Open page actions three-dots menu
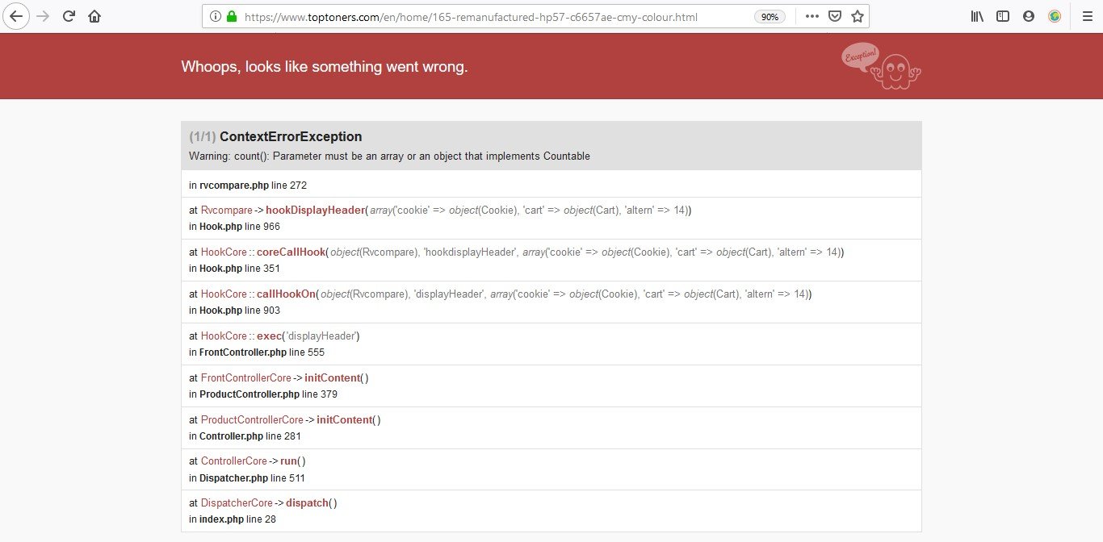Image resolution: width=1103 pixels, height=542 pixels. coord(812,16)
